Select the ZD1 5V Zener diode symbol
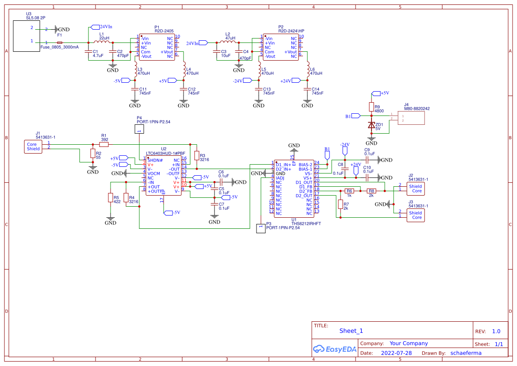Screen dimensions: 517x366 click(x=371, y=125)
